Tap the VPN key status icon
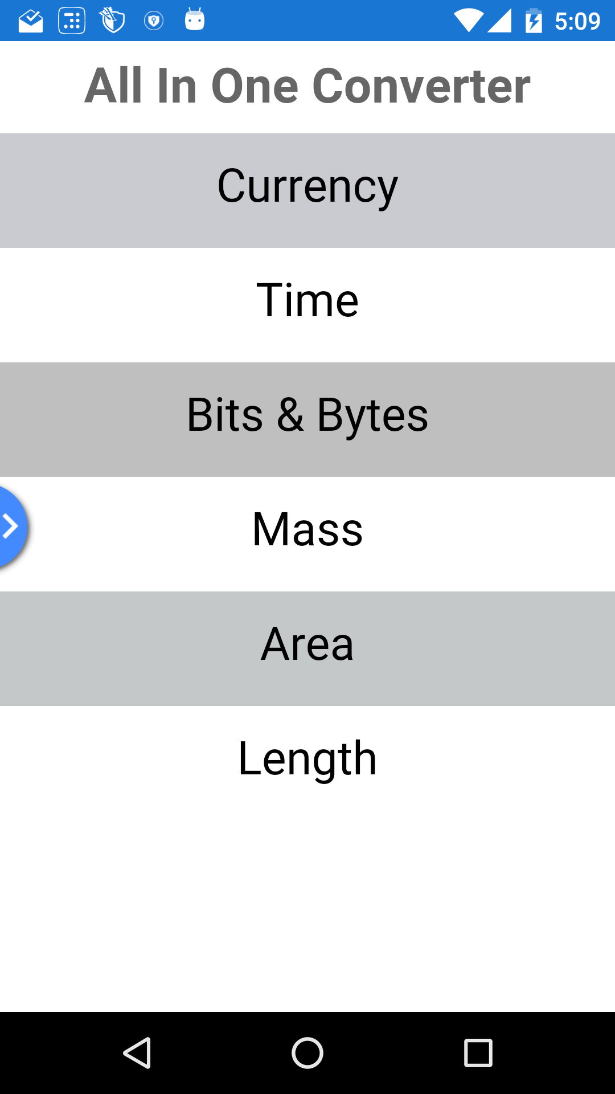Image resolution: width=615 pixels, height=1094 pixels. click(x=154, y=20)
